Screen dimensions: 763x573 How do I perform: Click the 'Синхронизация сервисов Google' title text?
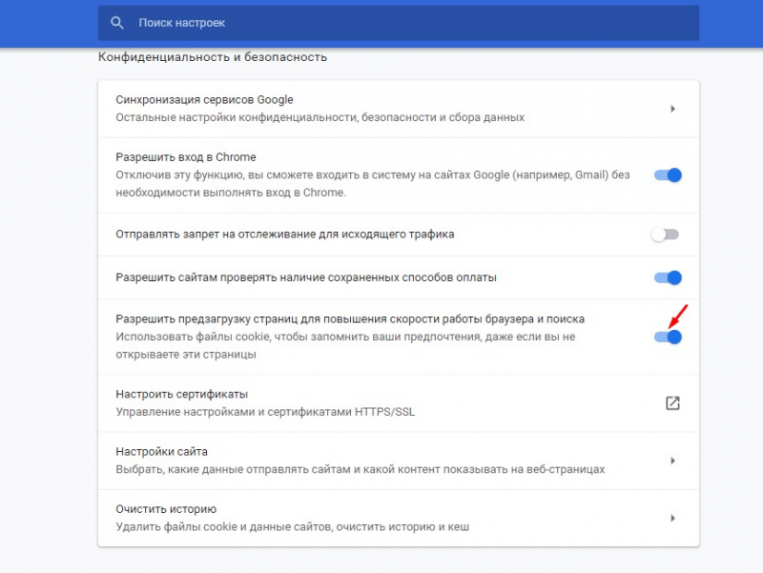tap(204, 99)
